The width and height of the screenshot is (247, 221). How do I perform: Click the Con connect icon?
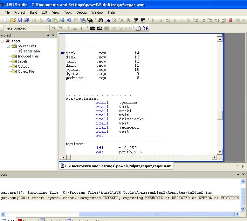point(92,28)
